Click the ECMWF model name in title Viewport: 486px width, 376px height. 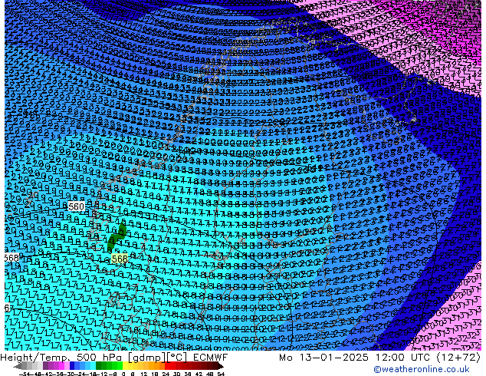click(211, 358)
